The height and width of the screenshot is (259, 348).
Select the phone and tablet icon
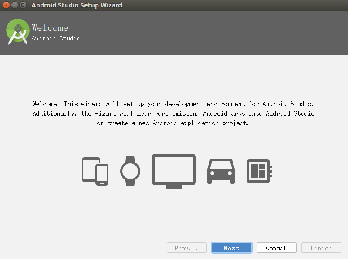(x=95, y=171)
